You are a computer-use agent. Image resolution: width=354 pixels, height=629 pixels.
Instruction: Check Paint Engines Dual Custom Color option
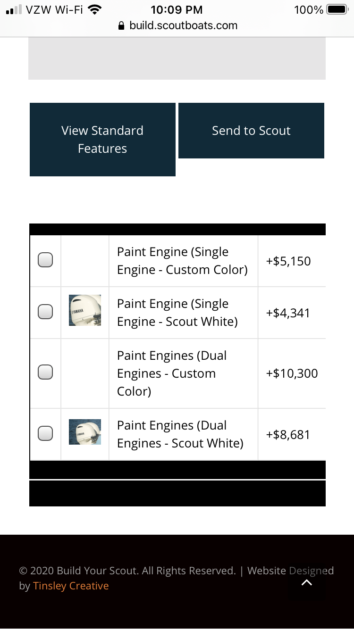pyautogui.click(x=45, y=372)
